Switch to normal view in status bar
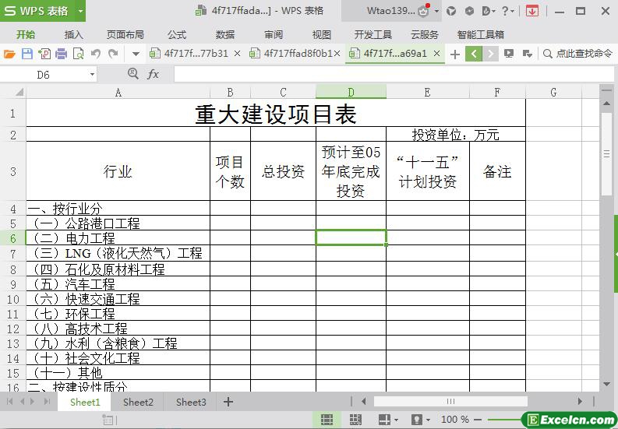The image size is (618, 429). tap(327, 420)
